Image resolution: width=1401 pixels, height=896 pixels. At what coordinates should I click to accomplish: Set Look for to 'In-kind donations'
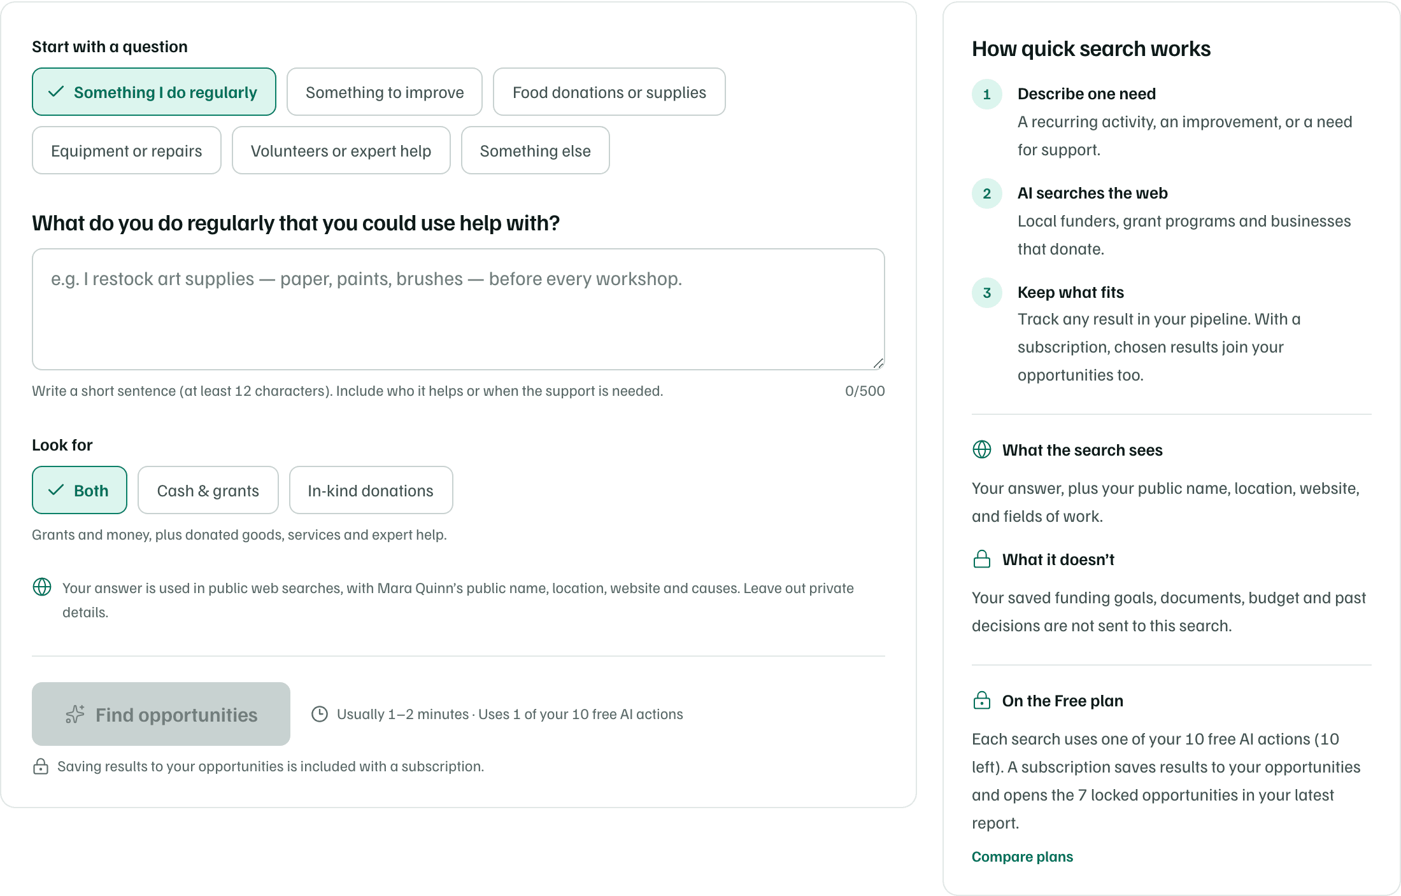coord(371,490)
